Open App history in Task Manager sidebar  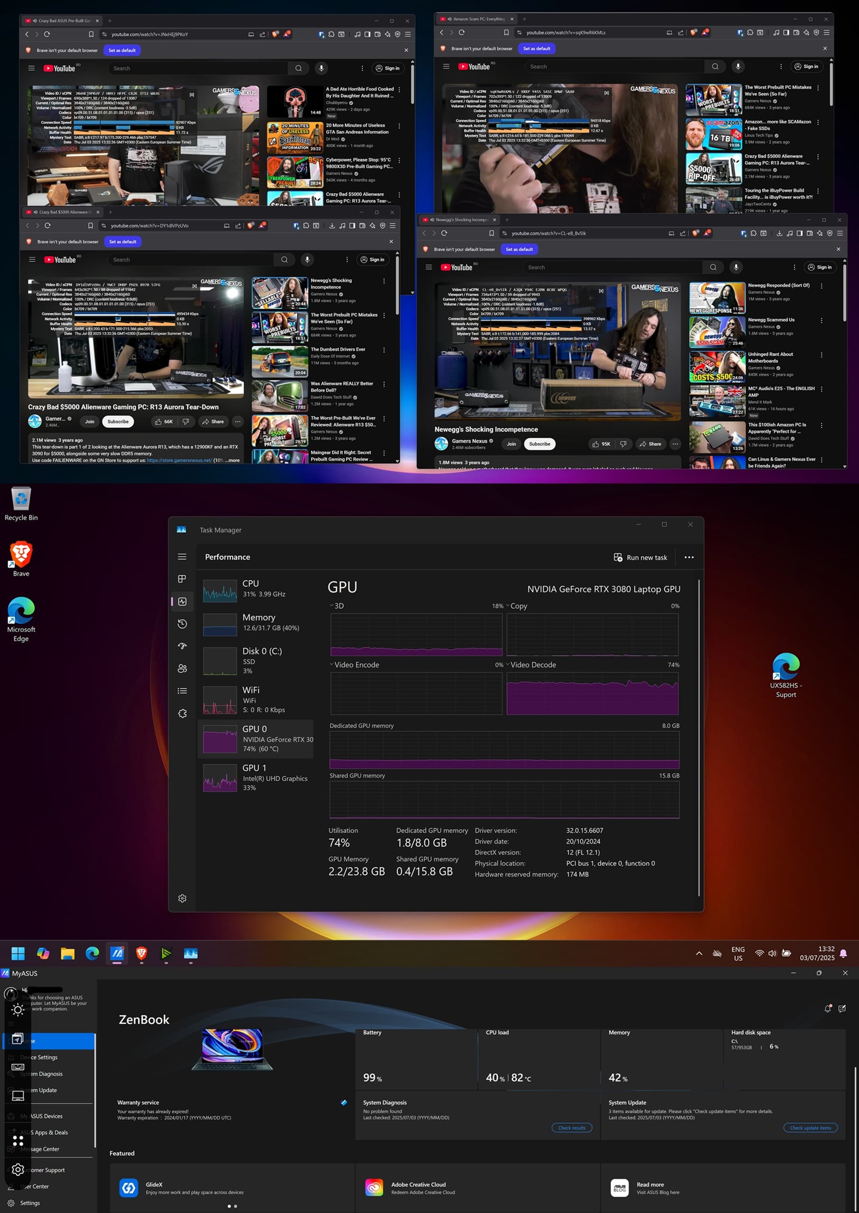coord(182,624)
